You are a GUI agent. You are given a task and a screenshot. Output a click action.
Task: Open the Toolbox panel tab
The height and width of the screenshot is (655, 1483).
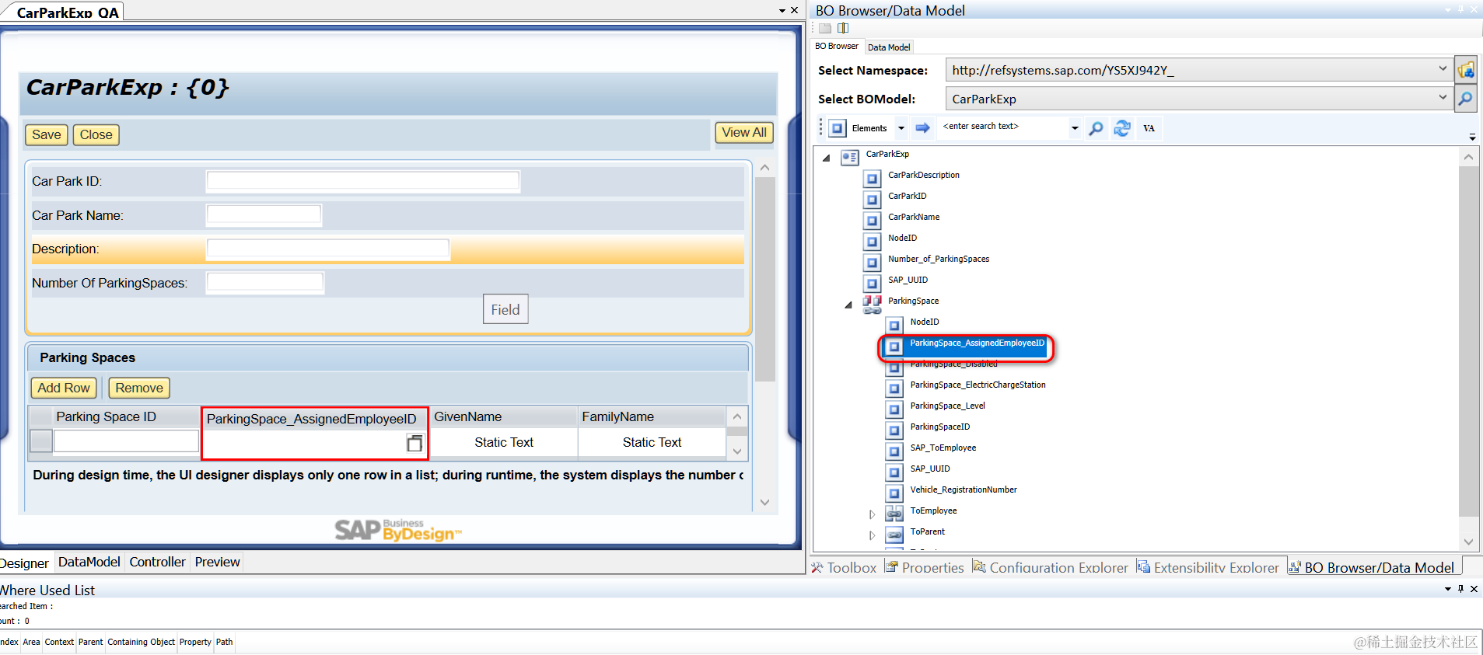(844, 567)
